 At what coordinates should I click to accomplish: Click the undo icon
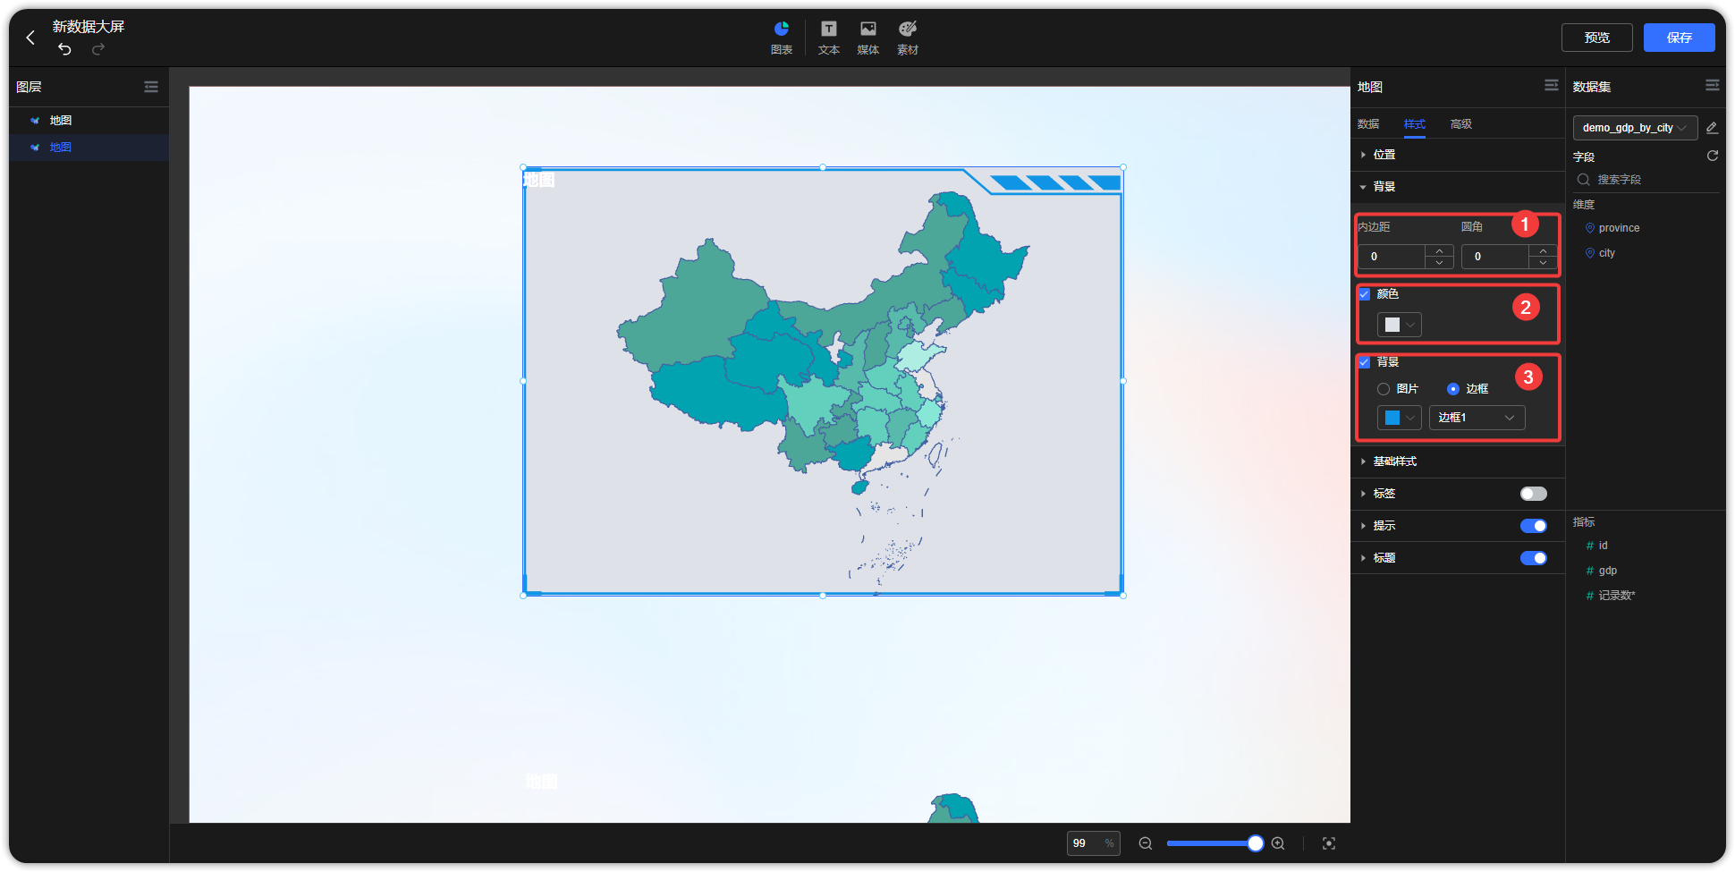point(64,49)
